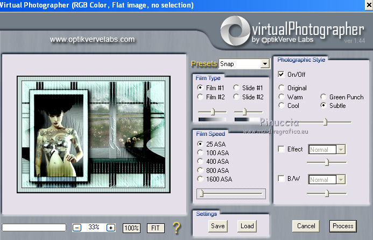Pick 800 ASA film speed

pos(200,170)
